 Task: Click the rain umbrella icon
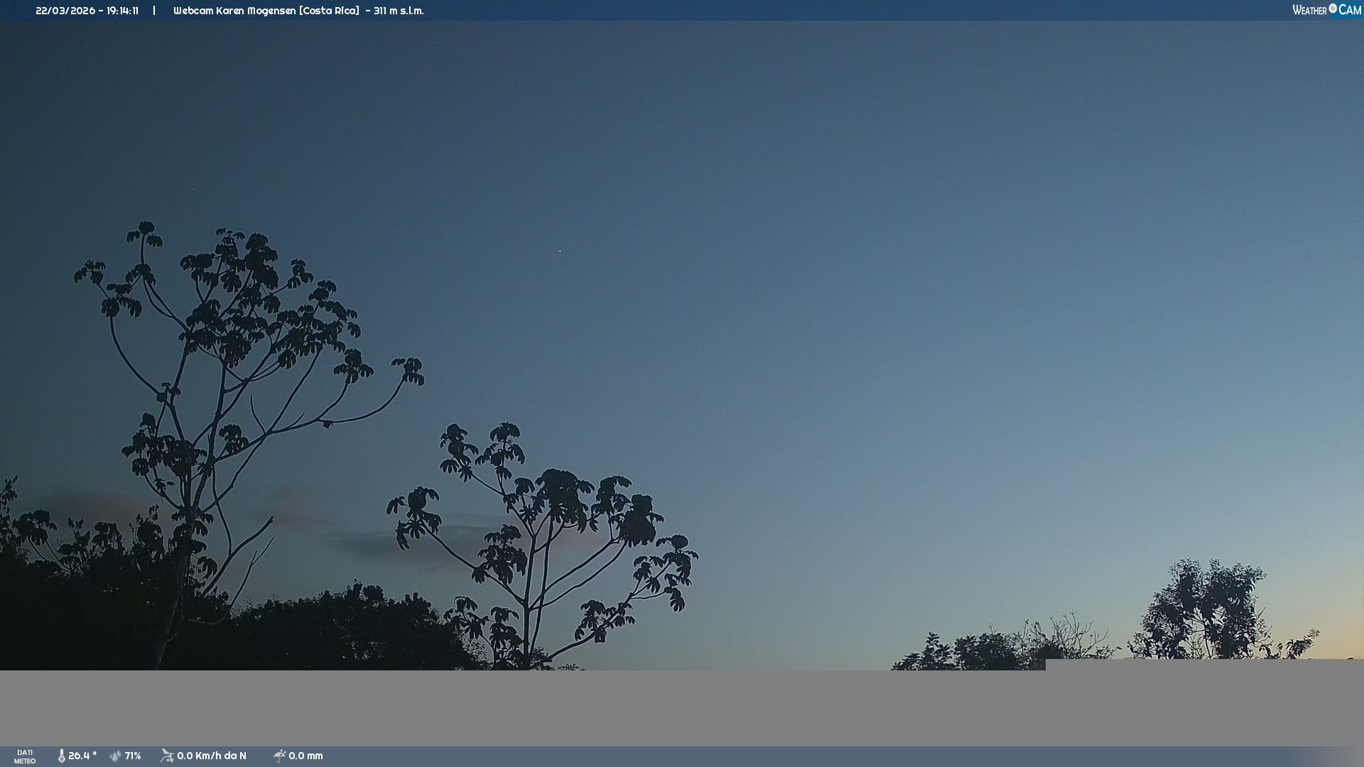pos(279,756)
